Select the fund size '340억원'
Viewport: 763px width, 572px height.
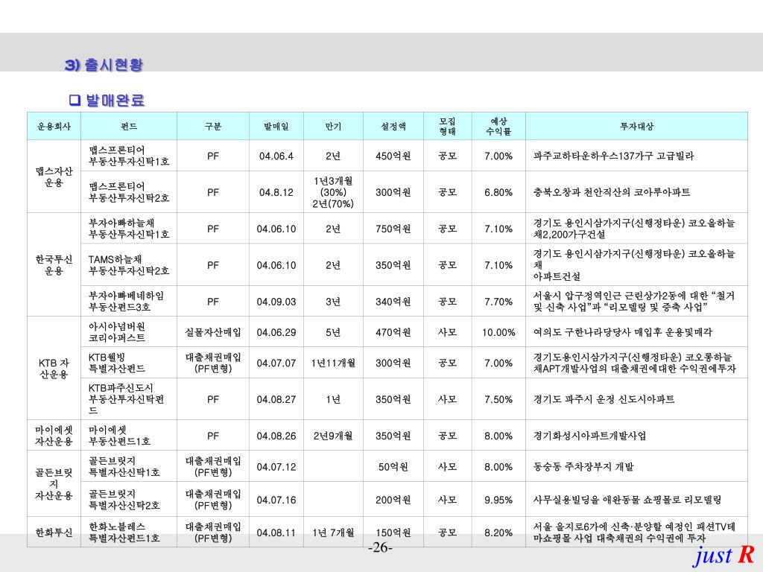[393, 302]
